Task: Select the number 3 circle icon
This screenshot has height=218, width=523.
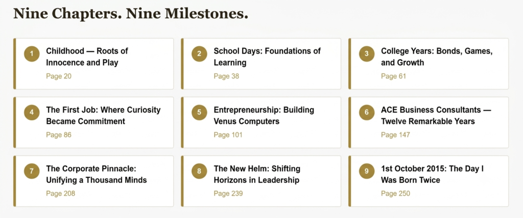Action: tap(367, 53)
